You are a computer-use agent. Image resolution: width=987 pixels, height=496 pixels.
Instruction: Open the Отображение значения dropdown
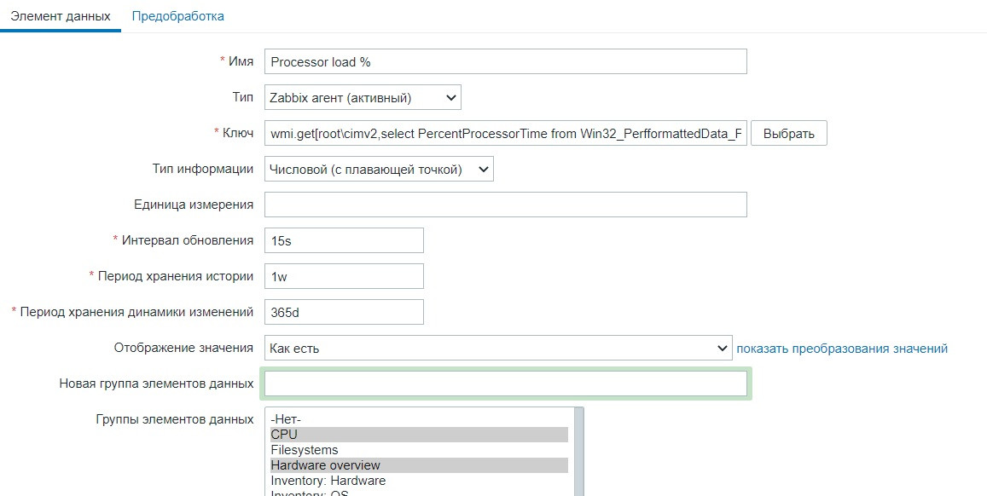coord(497,348)
